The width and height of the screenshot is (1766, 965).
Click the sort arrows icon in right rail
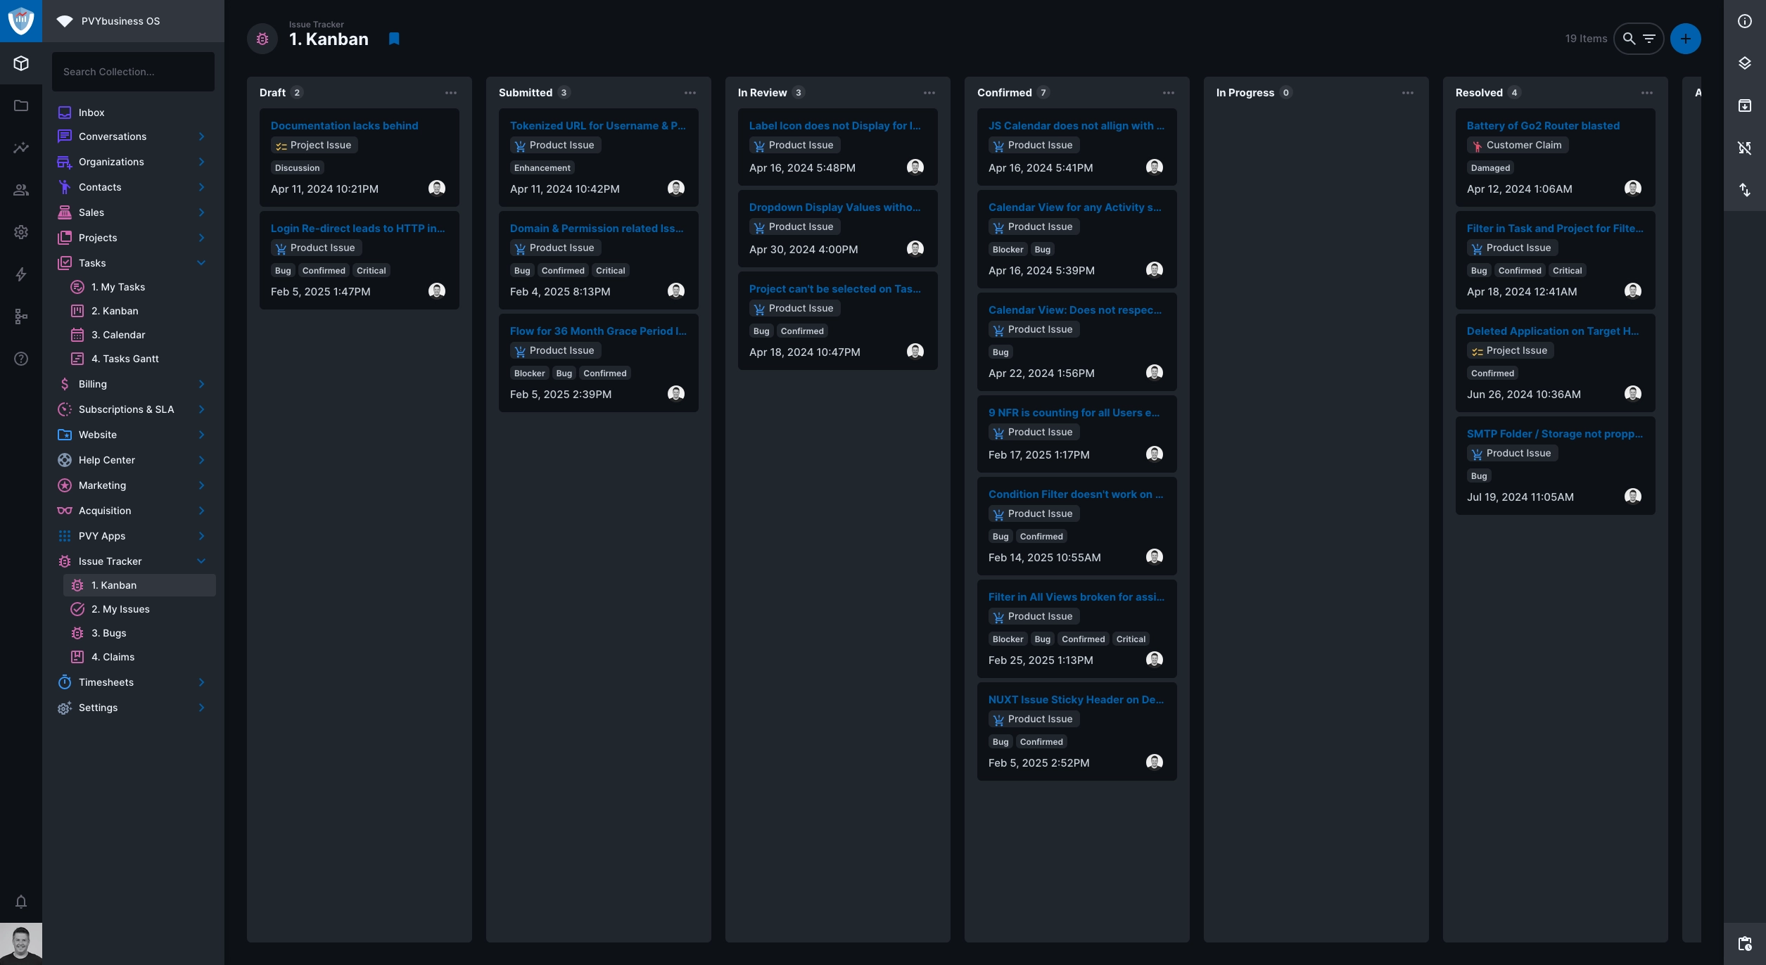[x=1745, y=190]
